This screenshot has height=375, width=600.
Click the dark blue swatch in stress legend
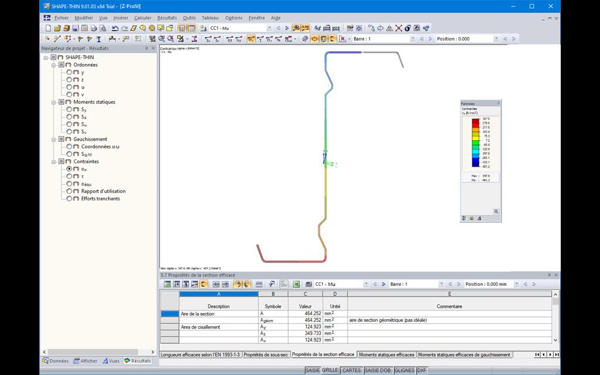click(x=476, y=165)
